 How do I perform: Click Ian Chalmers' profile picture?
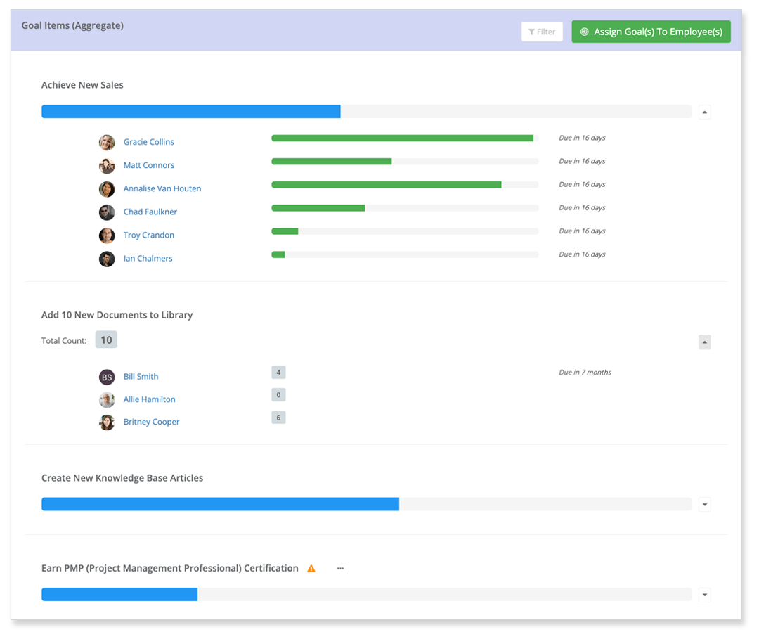point(107,259)
